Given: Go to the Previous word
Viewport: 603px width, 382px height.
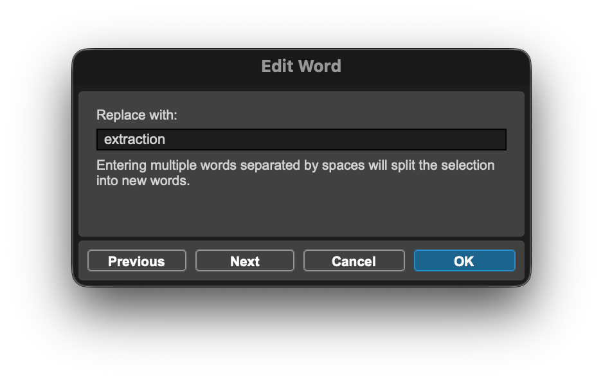Looking at the screenshot, I should (x=136, y=261).
